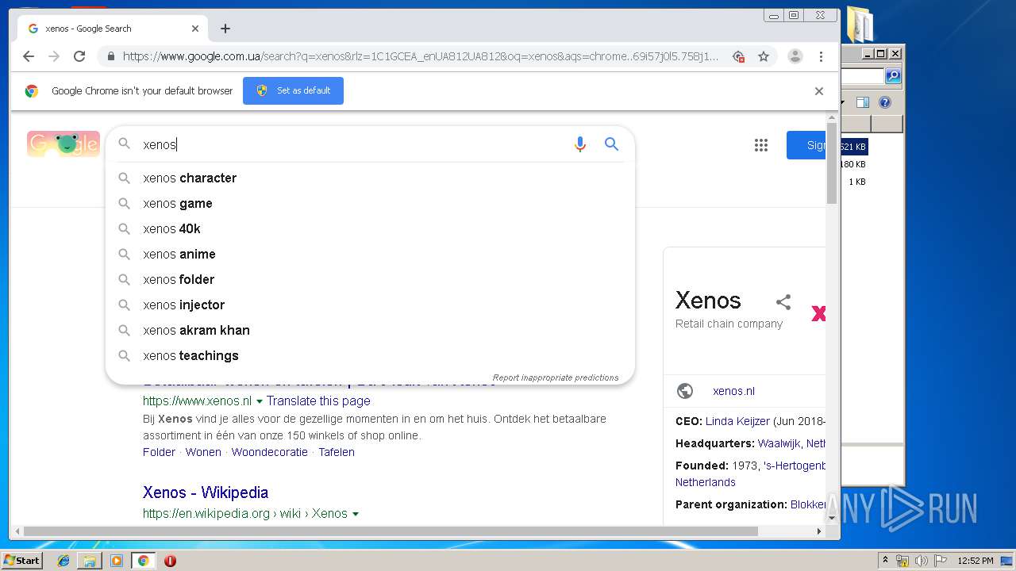This screenshot has width=1016, height=571.
Task: Toggle preview pane in background explorer window
Action: tap(863, 102)
